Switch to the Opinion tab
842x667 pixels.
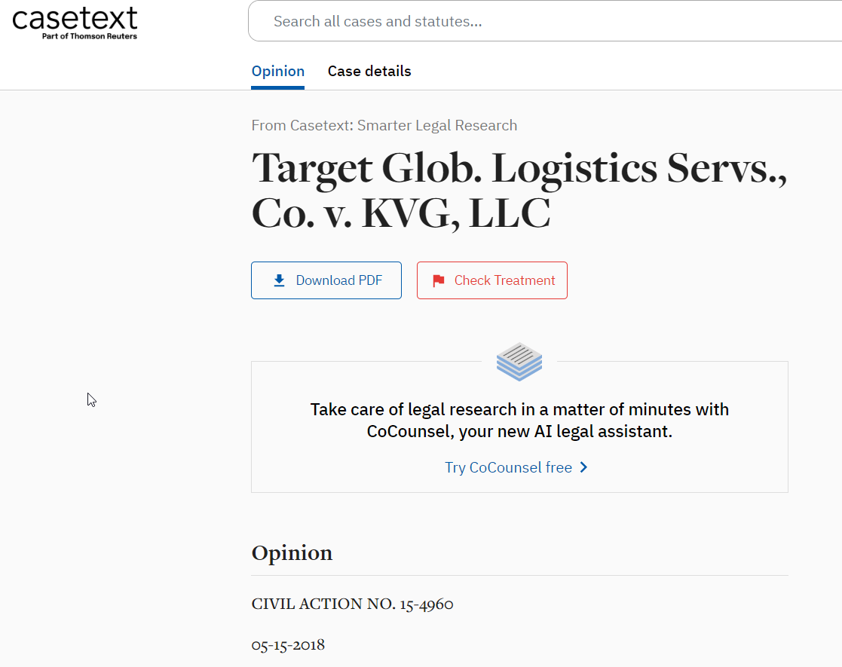click(x=278, y=72)
